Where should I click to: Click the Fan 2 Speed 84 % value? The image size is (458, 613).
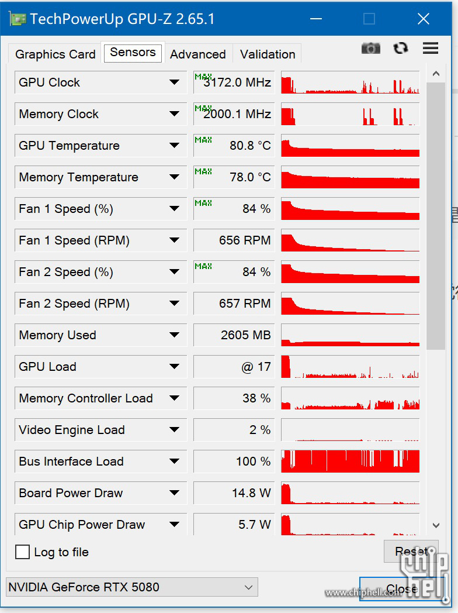tap(234, 272)
